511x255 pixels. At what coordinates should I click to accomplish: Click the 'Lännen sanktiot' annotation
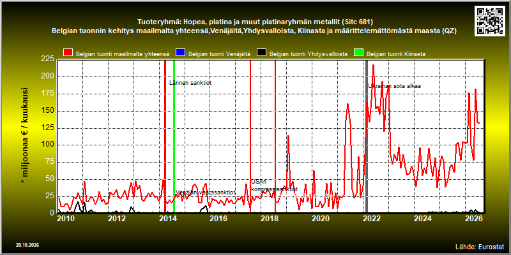[190, 83]
